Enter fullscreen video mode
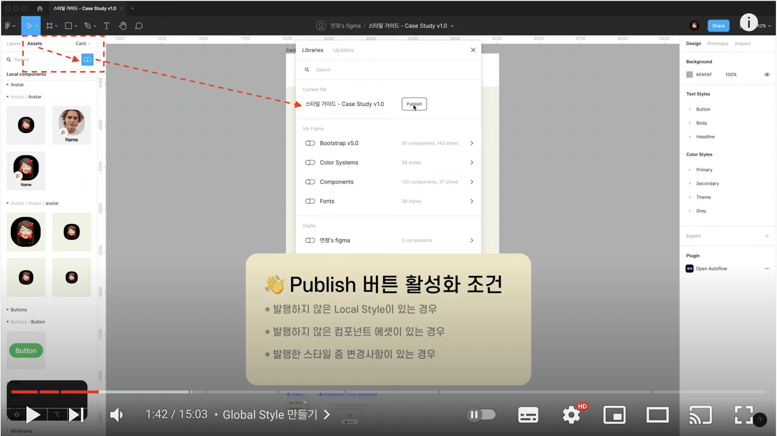Image resolution: width=777 pixels, height=436 pixels. 744,415
